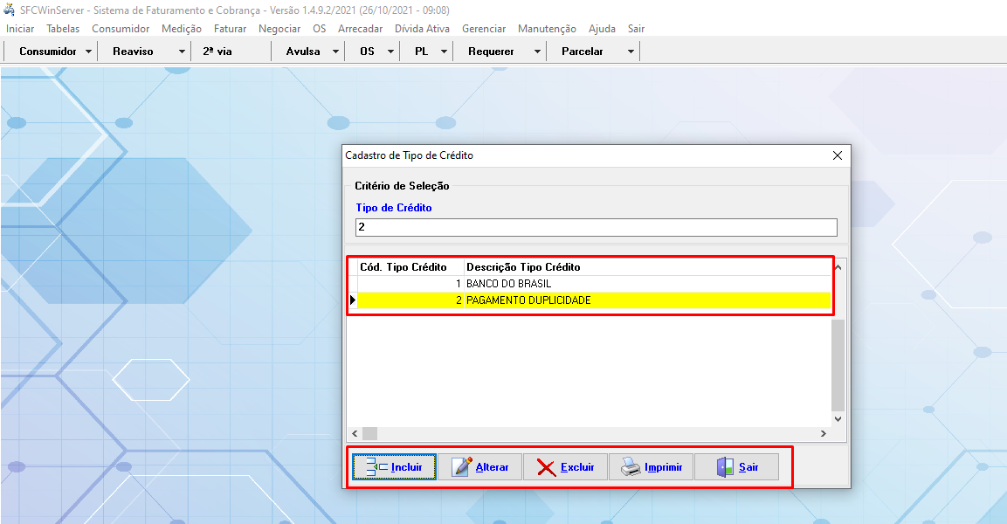The height and width of the screenshot is (524, 1007).
Task: Click the Requerer toolbar button
Action: point(491,52)
